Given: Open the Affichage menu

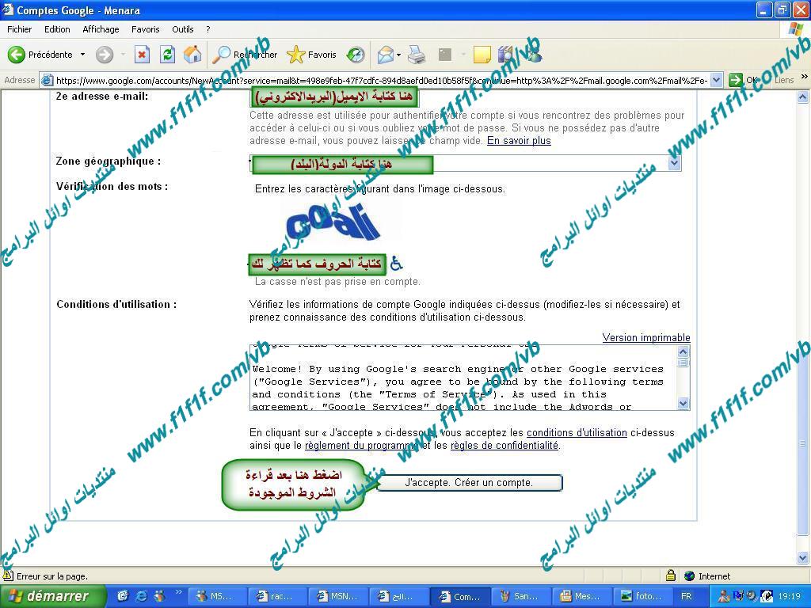Looking at the screenshot, I should pyautogui.click(x=101, y=29).
